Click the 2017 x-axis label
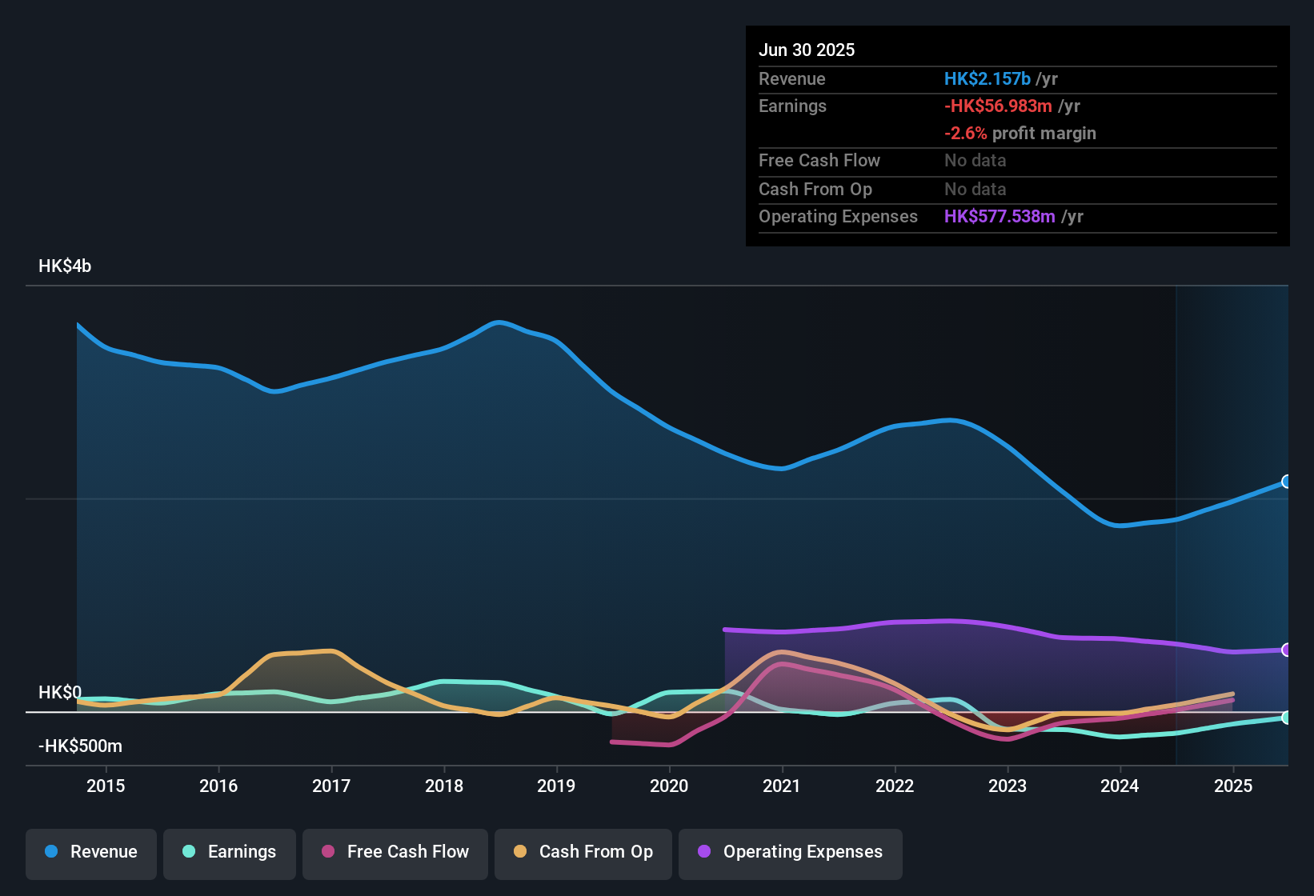 (331, 786)
